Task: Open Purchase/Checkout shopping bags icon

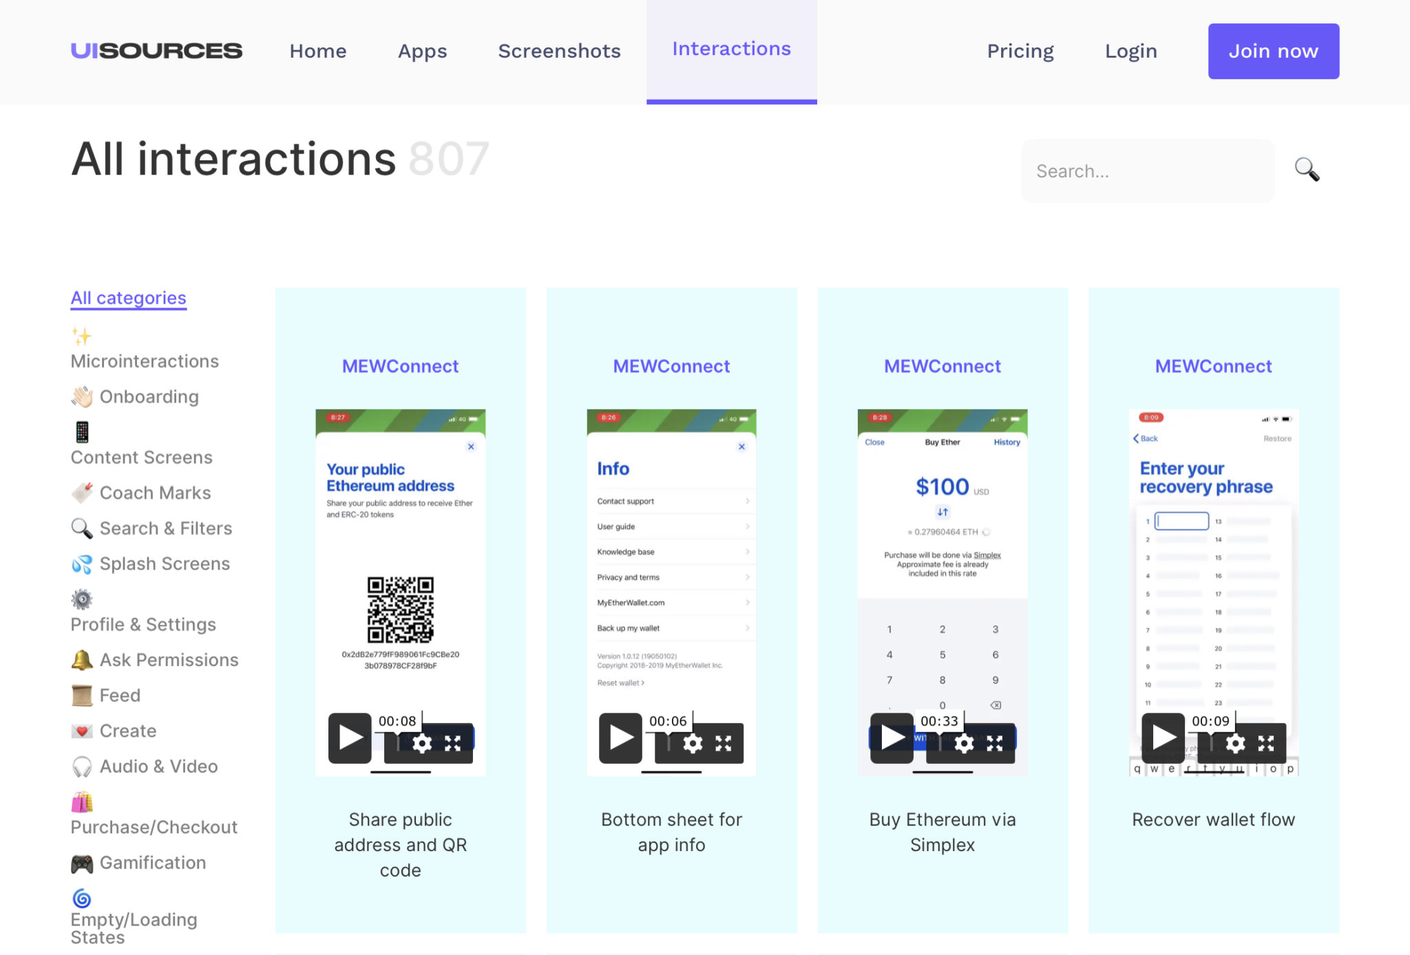Action: 82,802
